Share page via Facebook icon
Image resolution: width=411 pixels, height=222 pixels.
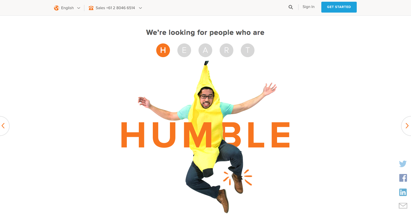click(x=403, y=178)
